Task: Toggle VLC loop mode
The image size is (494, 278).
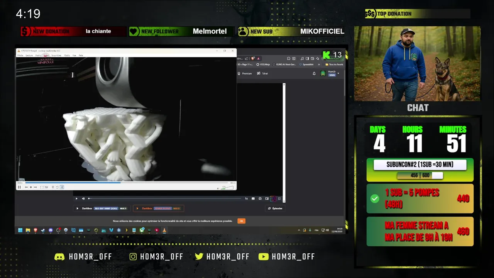Action: [57, 187]
